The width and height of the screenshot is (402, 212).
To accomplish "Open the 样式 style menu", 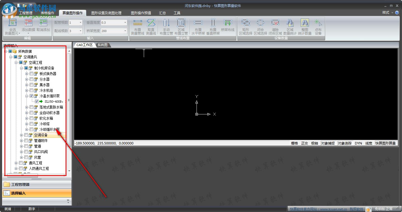I will click(x=387, y=13).
